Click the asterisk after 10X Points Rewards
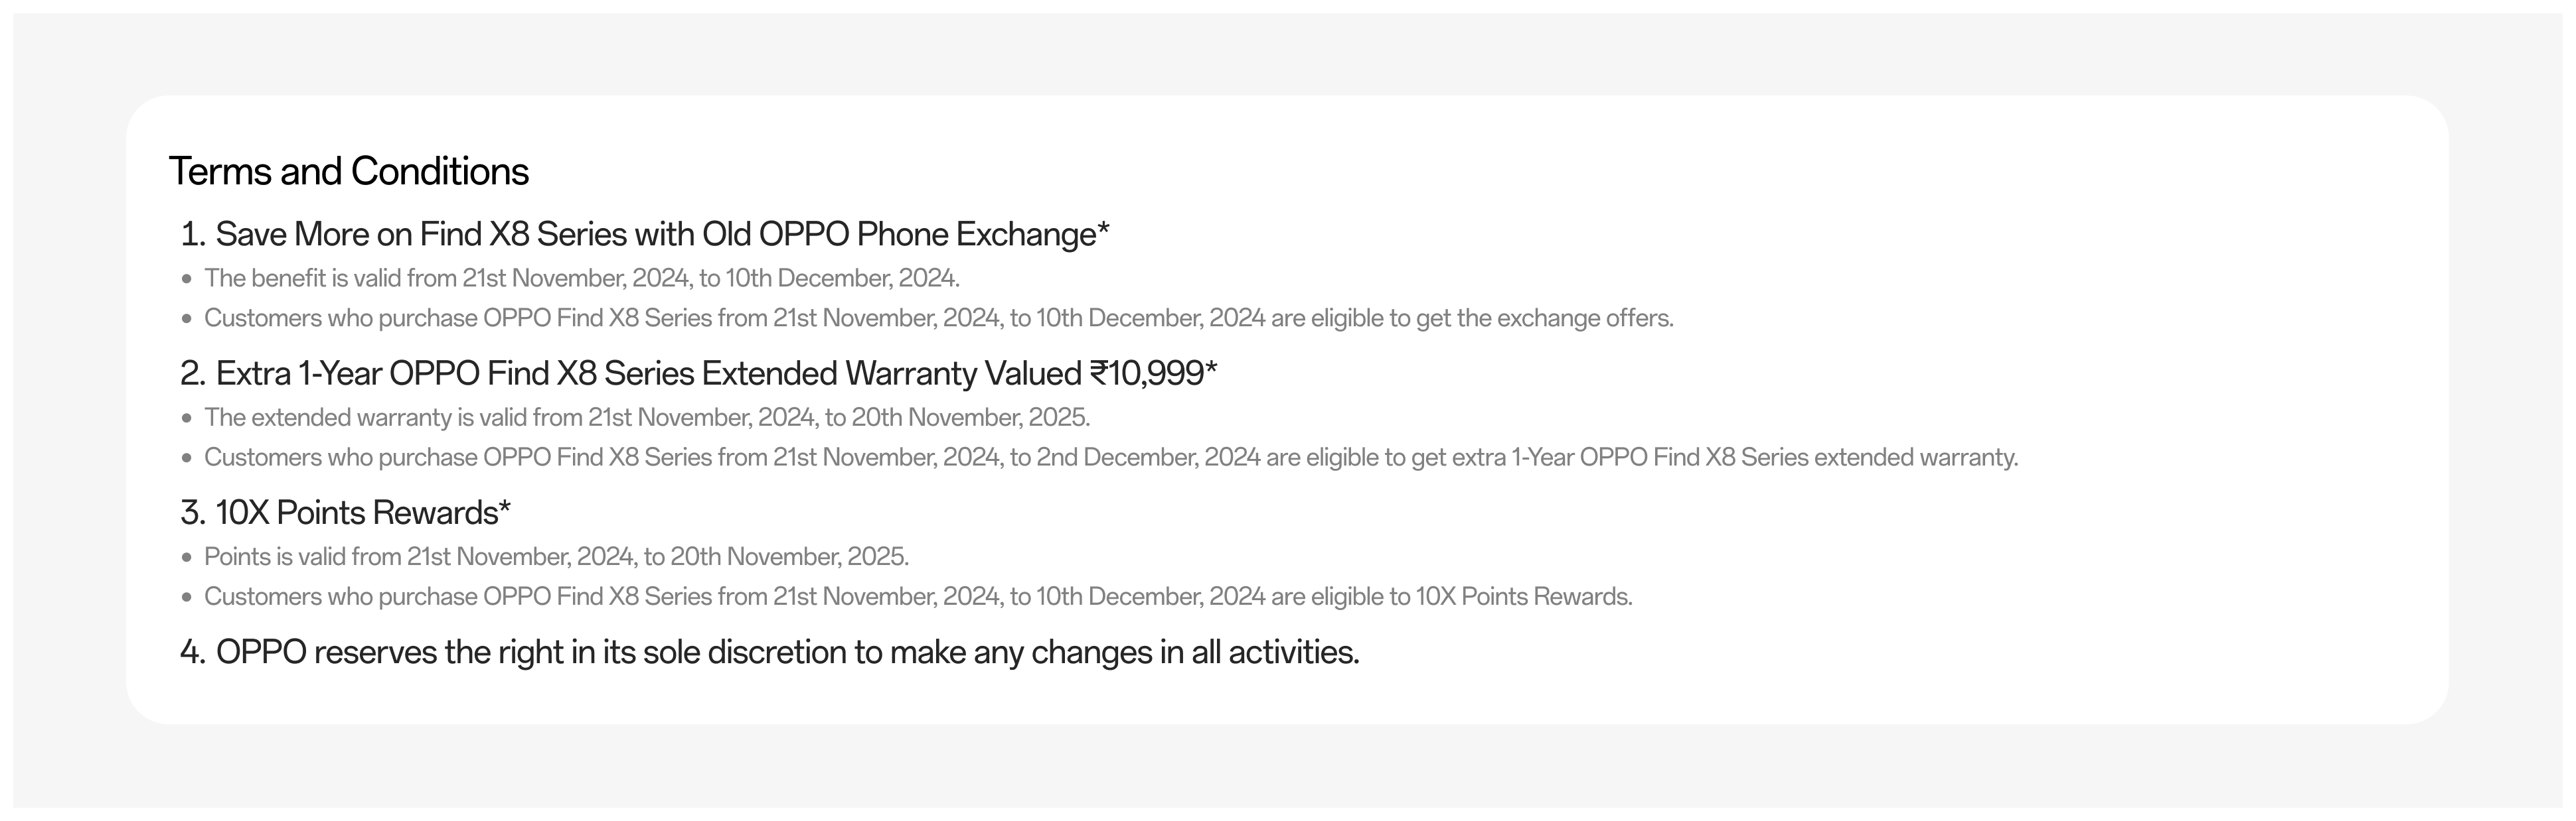 (505, 509)
